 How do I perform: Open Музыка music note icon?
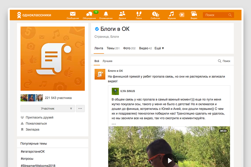click(x=172, y=14)
